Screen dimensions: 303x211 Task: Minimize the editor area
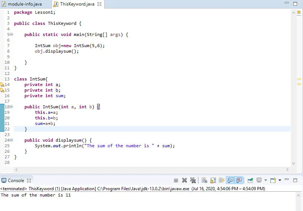(x=287, y=3)
